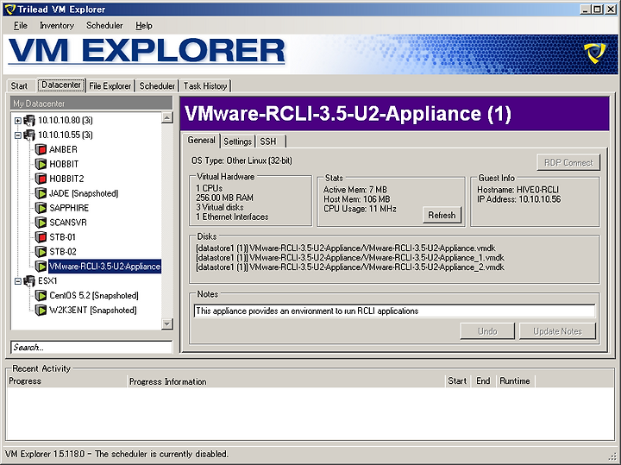Image resolution: width=621 pixels, height=465 pixels.
Task: Click the VMware-RCLI-3.5-U2-Appliance_2.vmdk disk path
Action: [x=350, y=267]
